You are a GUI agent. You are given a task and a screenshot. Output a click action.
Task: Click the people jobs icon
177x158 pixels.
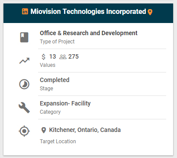[63, 57]
